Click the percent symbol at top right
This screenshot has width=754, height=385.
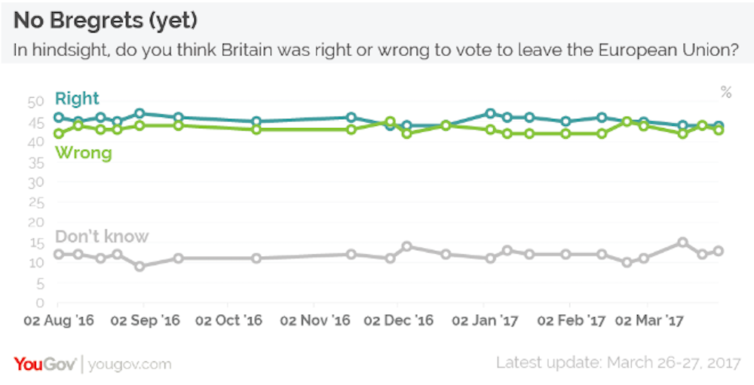726,93
